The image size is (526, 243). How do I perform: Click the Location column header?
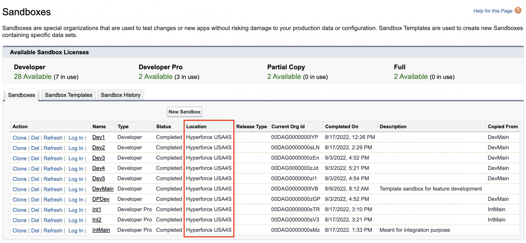click(x=196, y=127)
